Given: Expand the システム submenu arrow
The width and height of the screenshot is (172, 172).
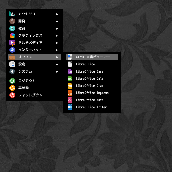Looking at the screenshot, I should 57,71.
